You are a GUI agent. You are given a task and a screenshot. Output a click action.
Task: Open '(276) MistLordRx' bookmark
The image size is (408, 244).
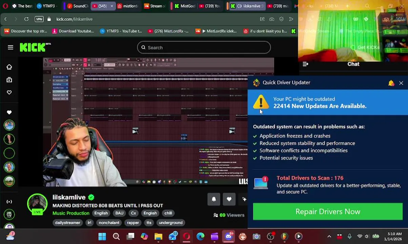(x=168, y=31)
